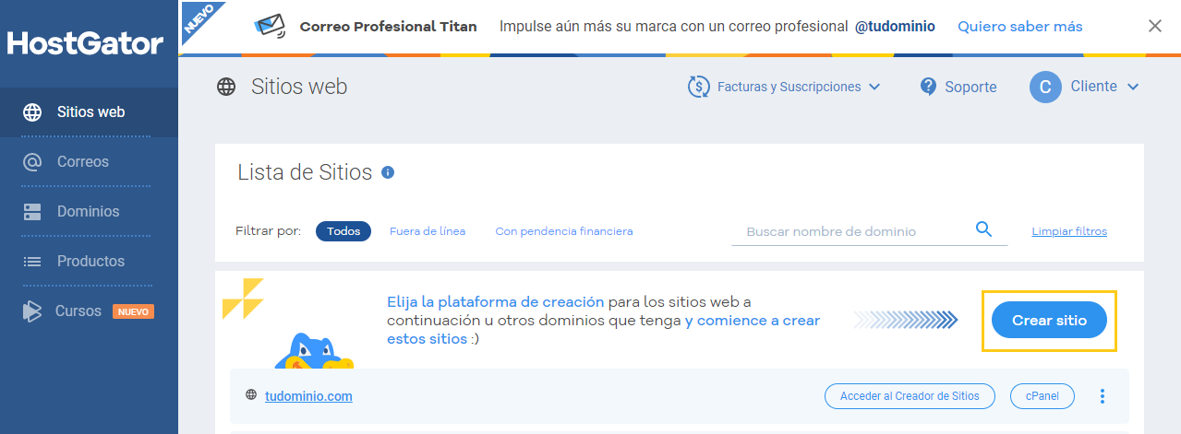Open Cursos in the sidebar

(90, 311)
